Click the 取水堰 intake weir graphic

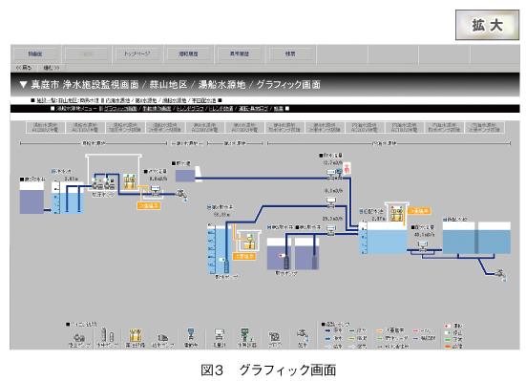pos(188,175)
